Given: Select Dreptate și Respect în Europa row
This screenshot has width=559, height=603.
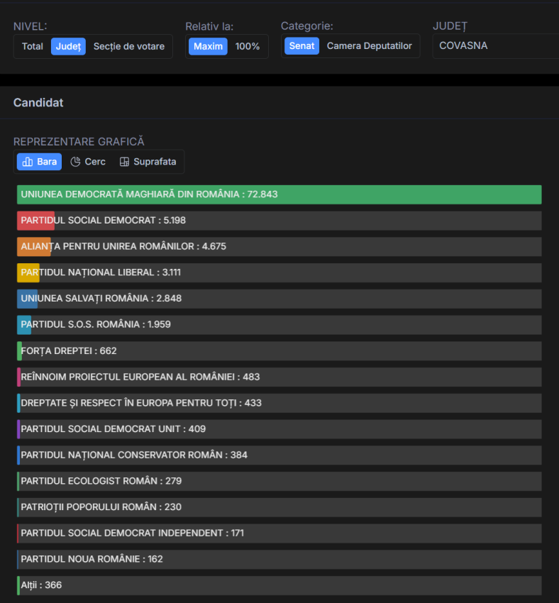Looking at the screenshot, I should 279,404.
